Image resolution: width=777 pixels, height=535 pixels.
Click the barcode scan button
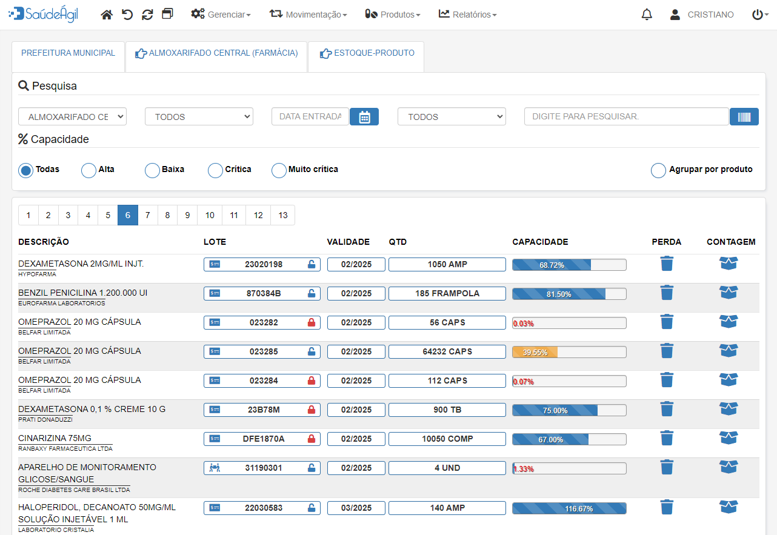(744, 117)
